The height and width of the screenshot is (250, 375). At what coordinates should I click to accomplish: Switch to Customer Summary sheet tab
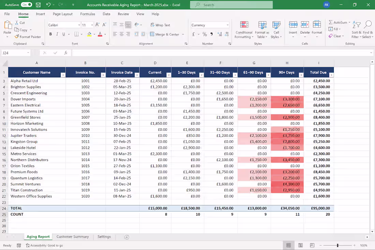[73, 237]
